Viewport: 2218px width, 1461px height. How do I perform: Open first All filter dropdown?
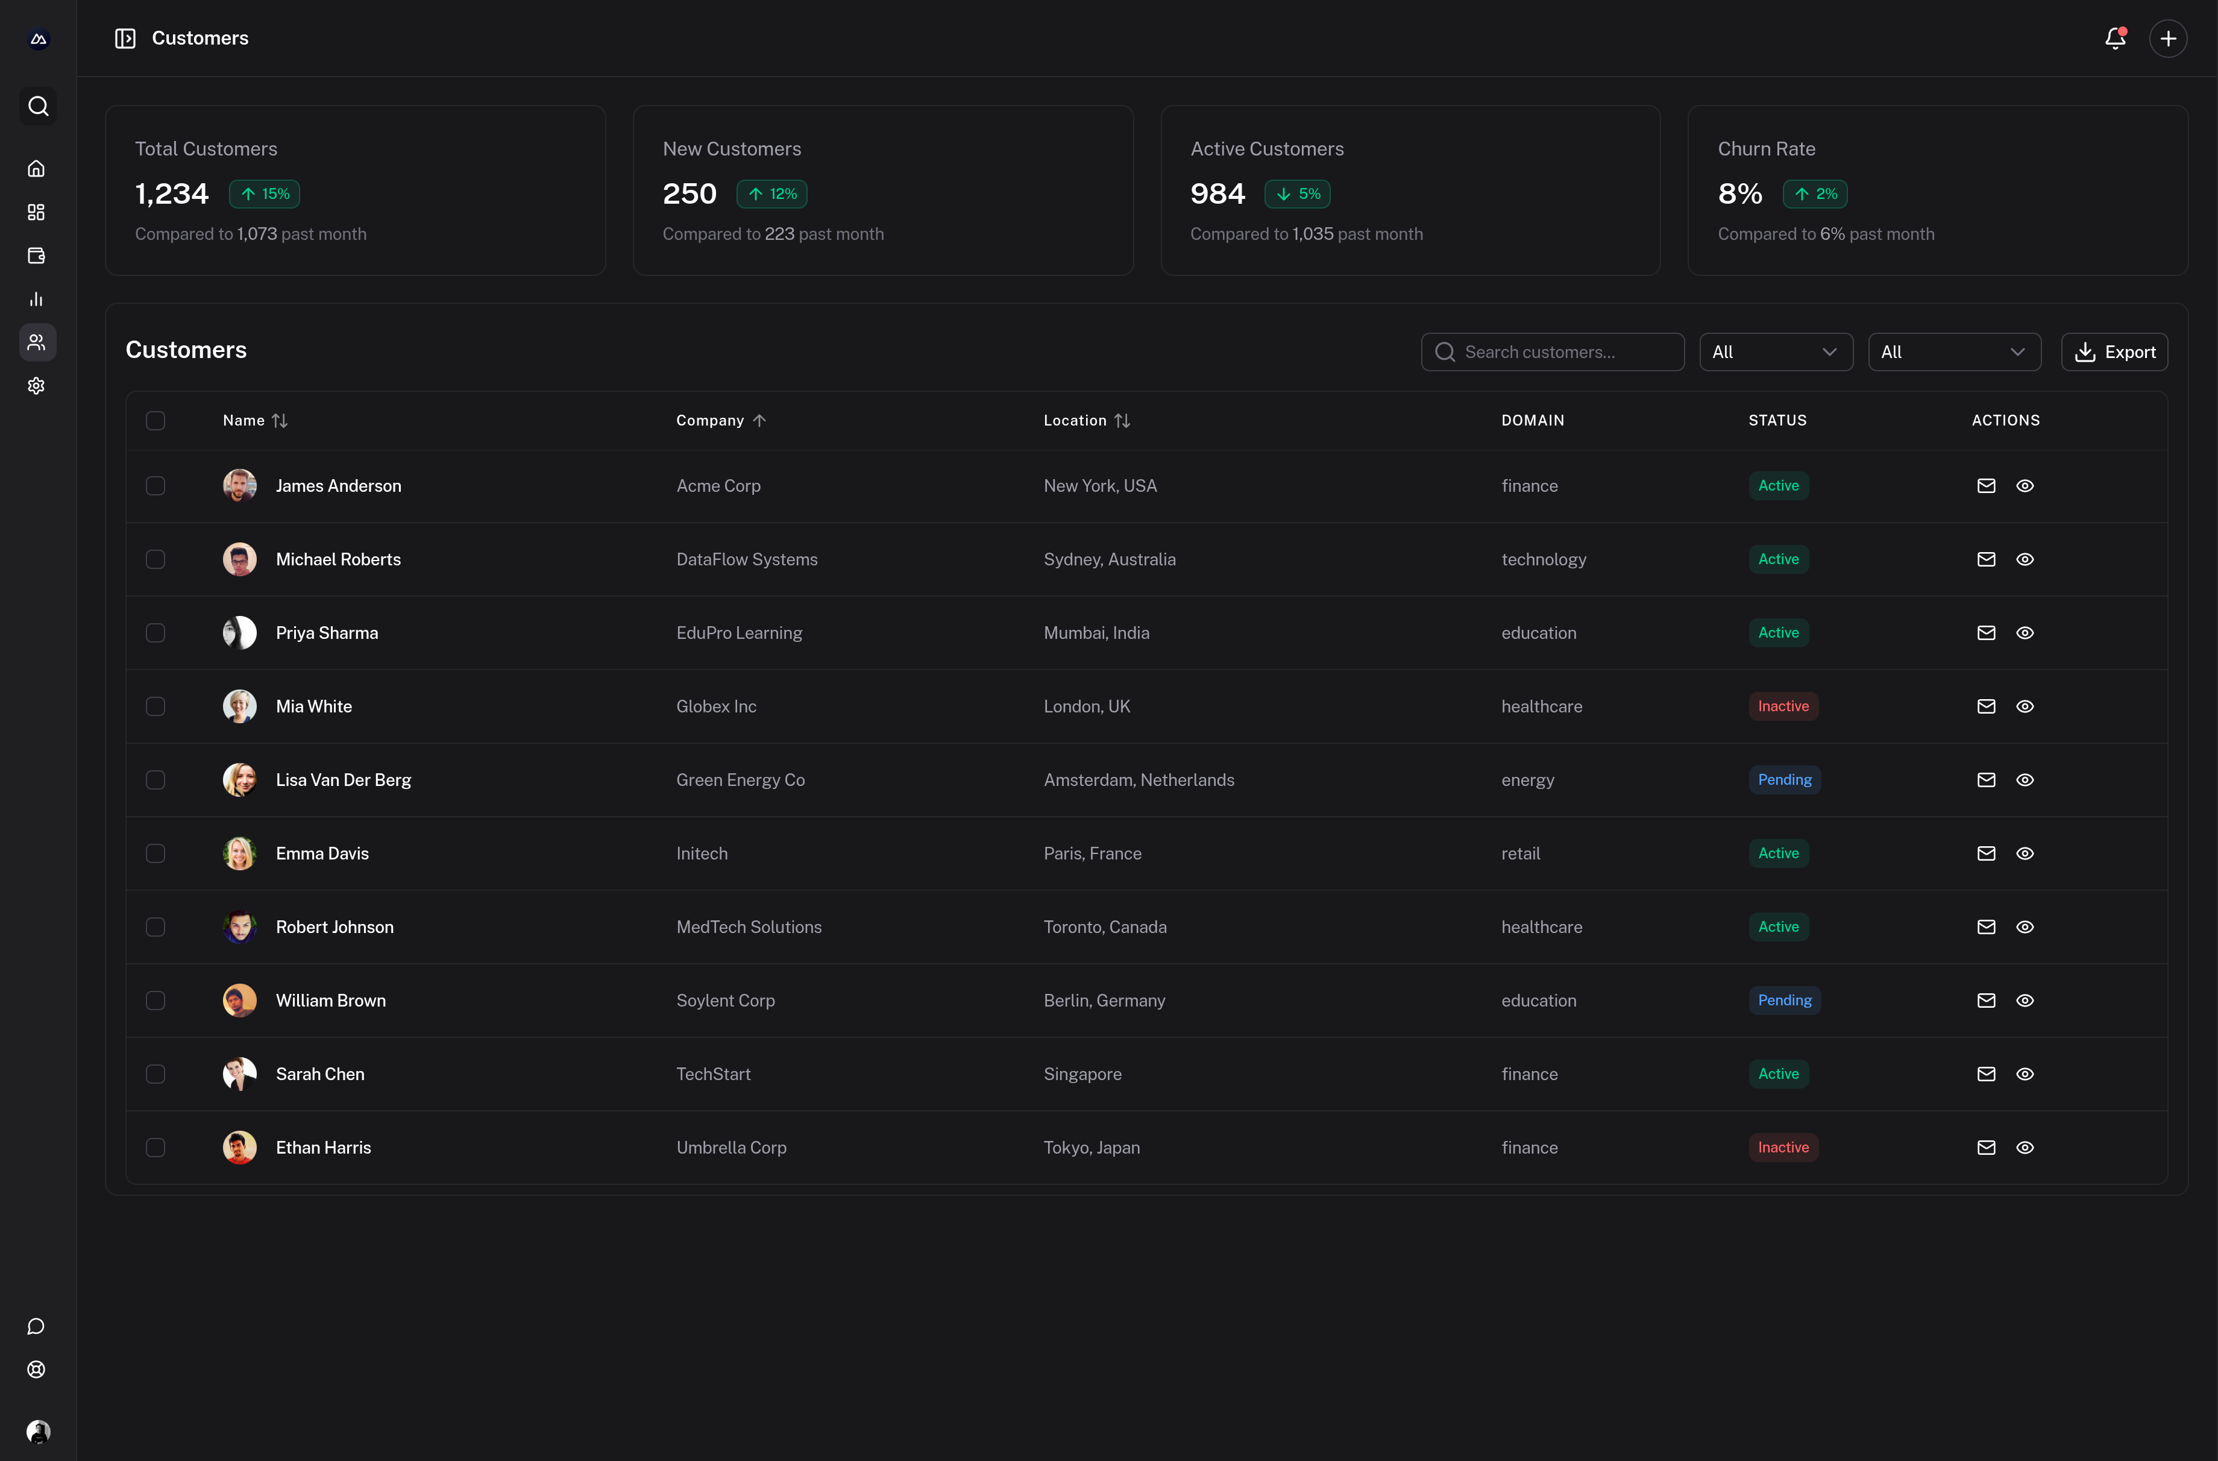(x=1776, y=352)
